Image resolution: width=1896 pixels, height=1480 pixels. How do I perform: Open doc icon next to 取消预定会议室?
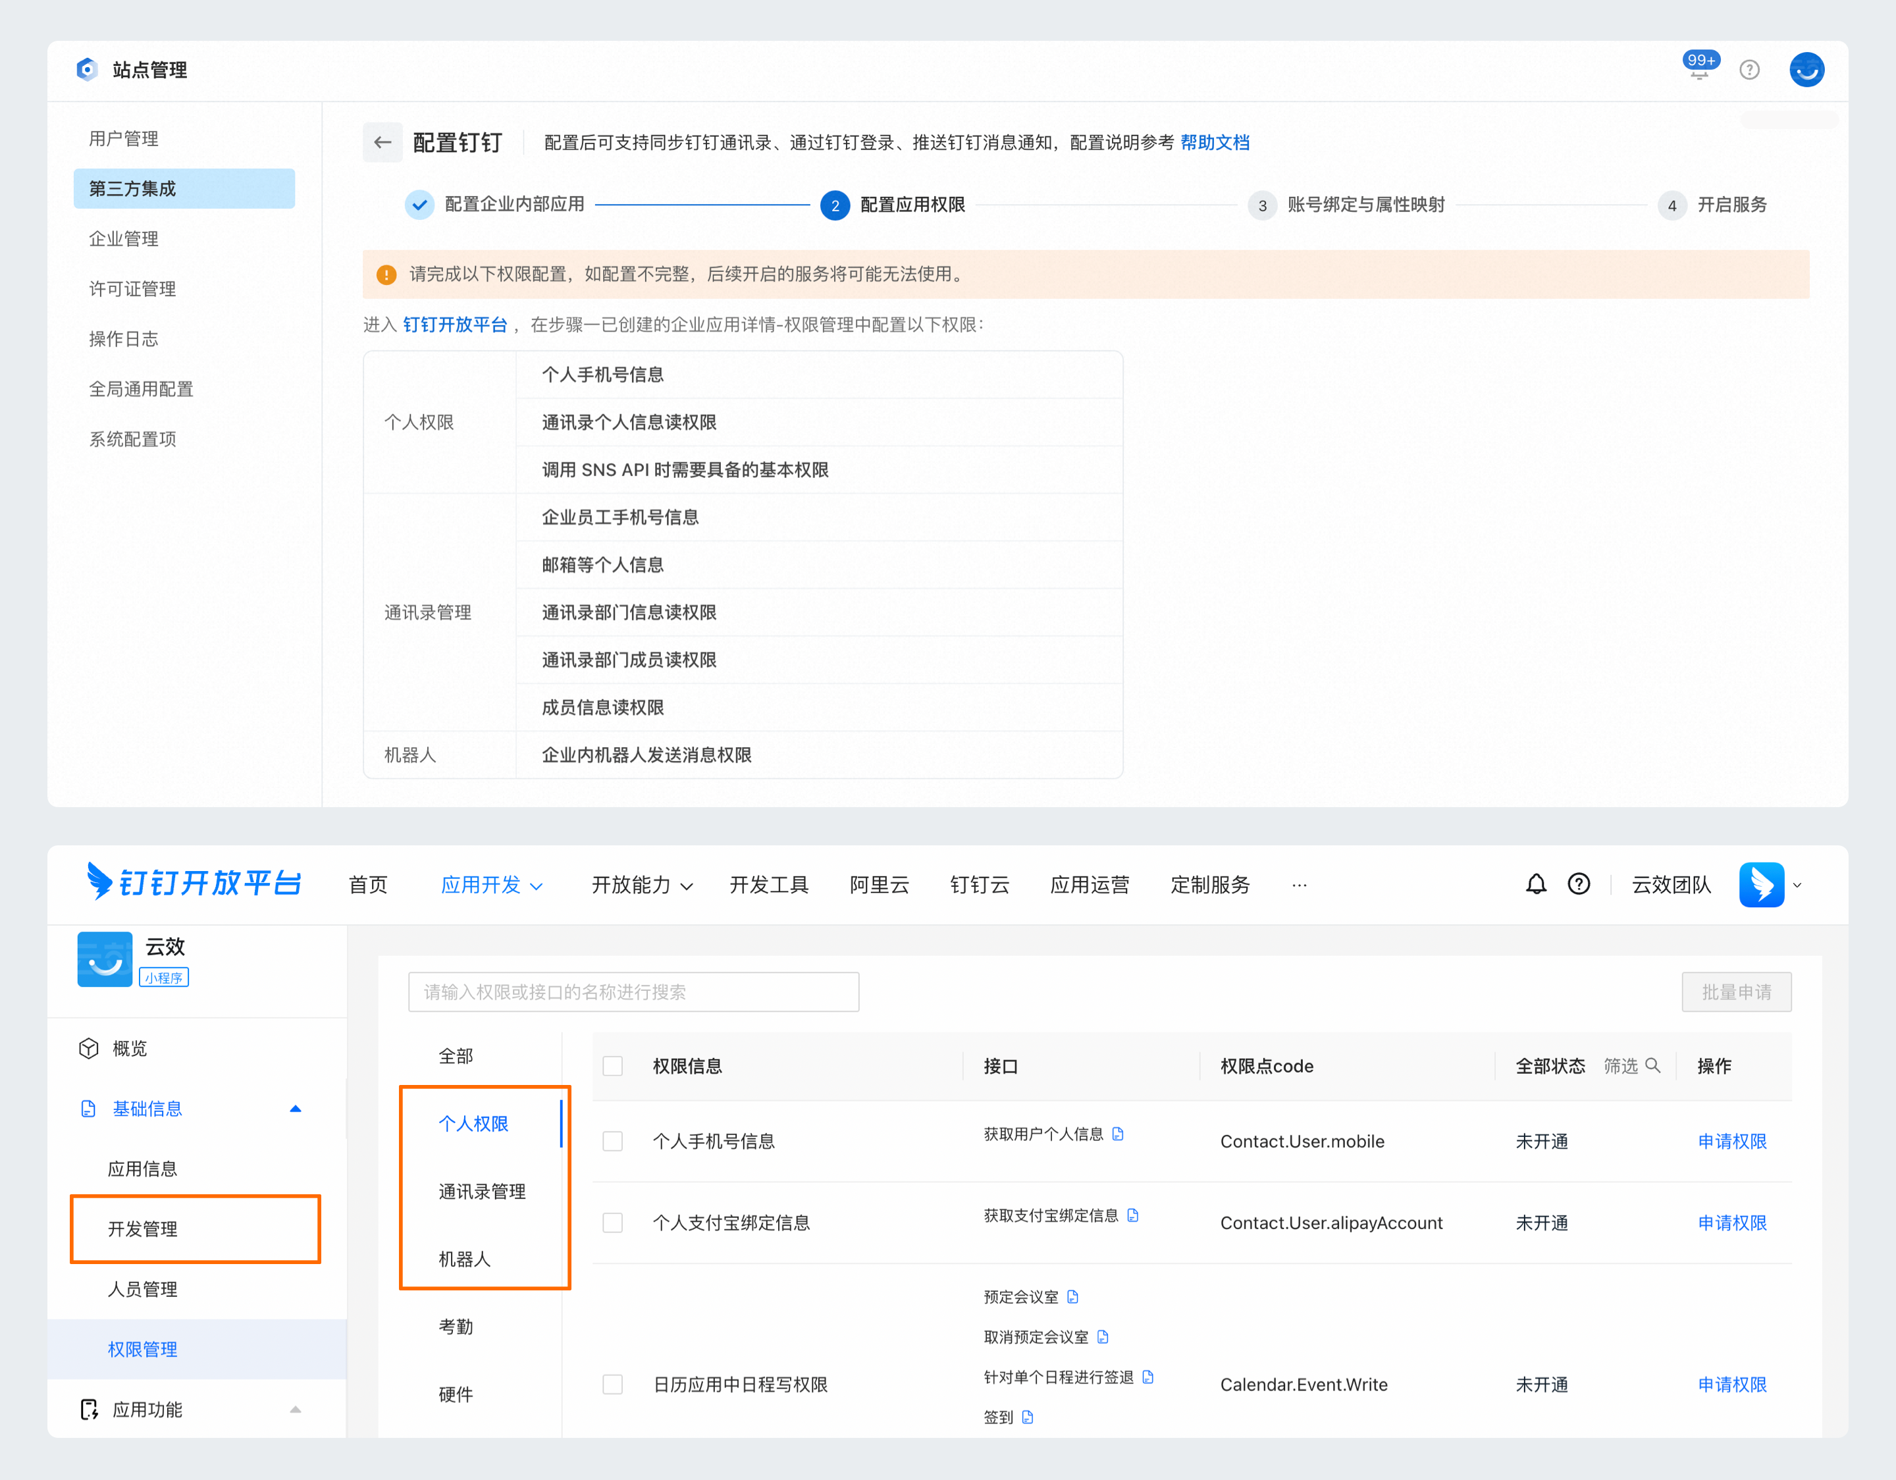tap(1103, 1336)
